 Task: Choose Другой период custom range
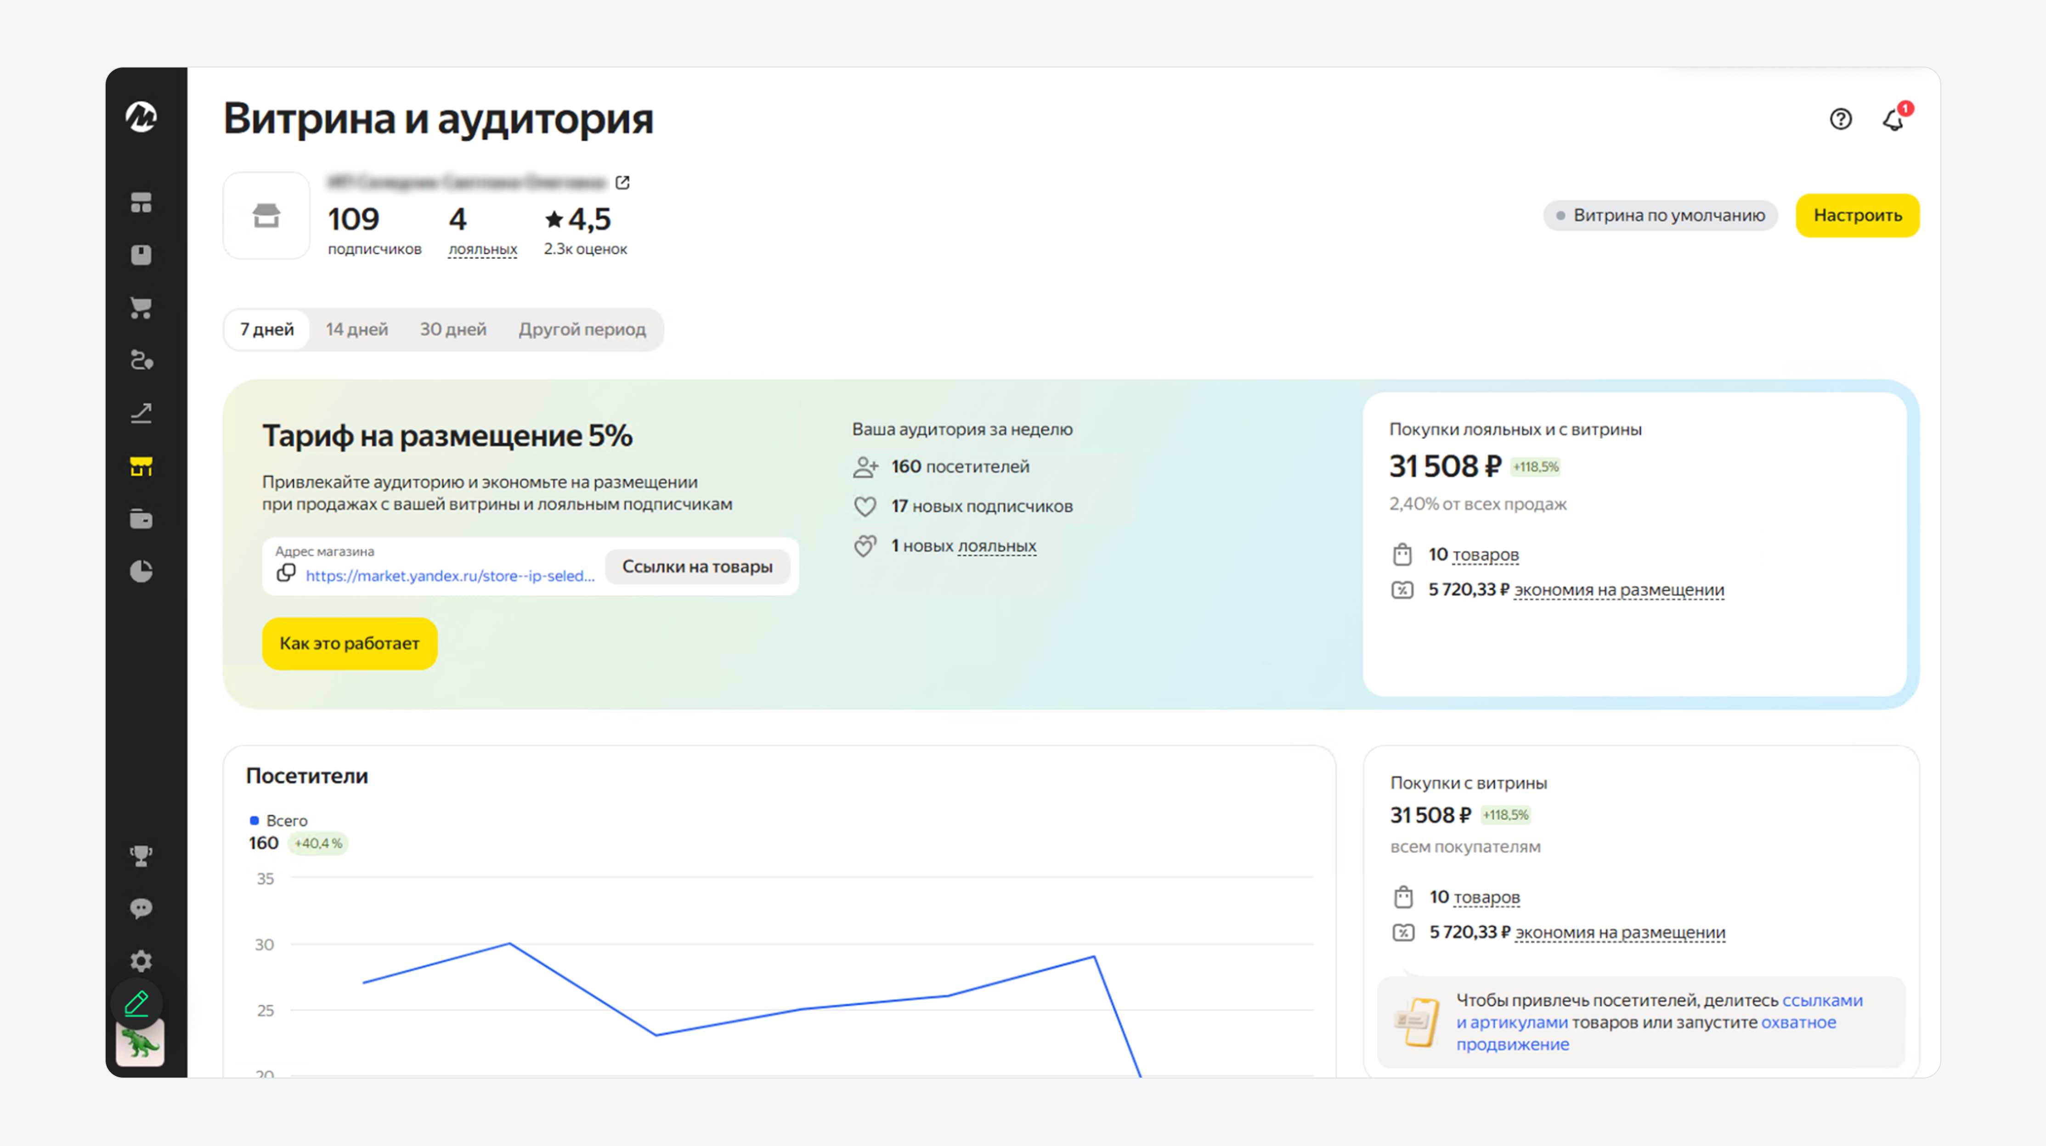click(582, 329)
